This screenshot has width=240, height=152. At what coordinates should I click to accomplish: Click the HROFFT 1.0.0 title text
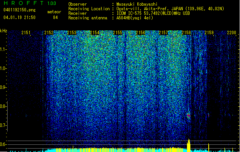[x=30, y=3]
